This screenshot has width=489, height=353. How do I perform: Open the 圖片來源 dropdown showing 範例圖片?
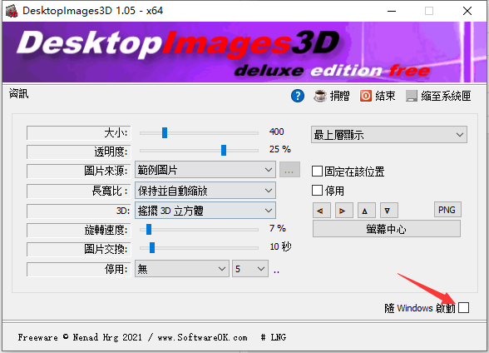coord(205,170)
